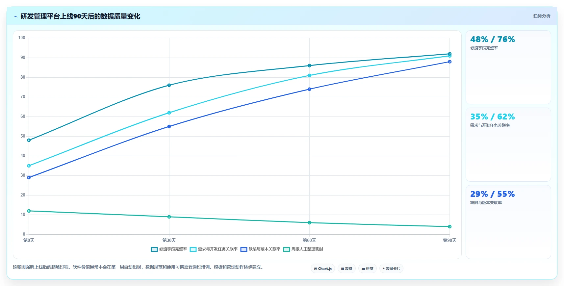Select the 进度 chip in the footer

pyautogui.click(x=368, y=269)
